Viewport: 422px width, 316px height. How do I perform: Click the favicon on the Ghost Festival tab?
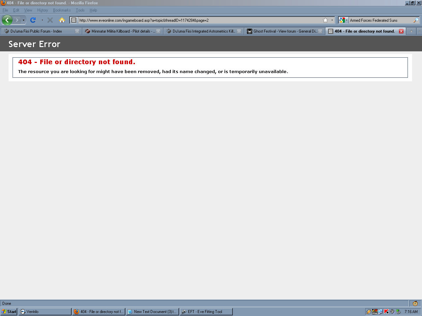click(250, 31)
